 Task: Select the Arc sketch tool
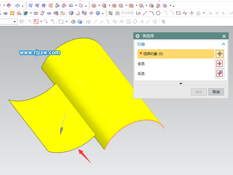151,13
